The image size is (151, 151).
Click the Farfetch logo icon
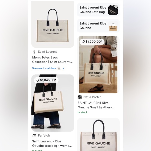point(34,136)
